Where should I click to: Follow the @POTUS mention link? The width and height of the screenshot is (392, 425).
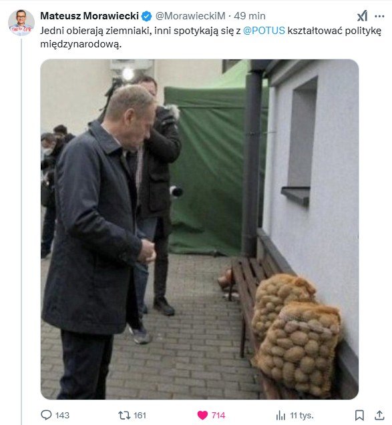tap(264, 31)
